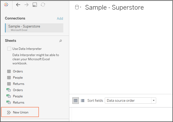Screen dimensions: 173x122
Task: Select the People sheet with table icon
Action: pyautogui.click(x=15, y=78)
